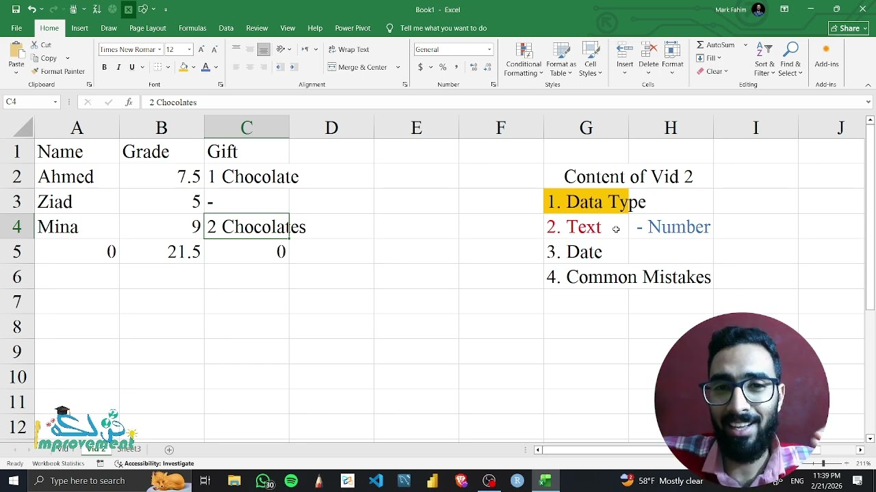The image size is (876, 492).
Task: Click Merge & Center
Action: point(357,67)
